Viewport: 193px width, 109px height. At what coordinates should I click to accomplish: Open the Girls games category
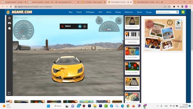coord(100,12)
